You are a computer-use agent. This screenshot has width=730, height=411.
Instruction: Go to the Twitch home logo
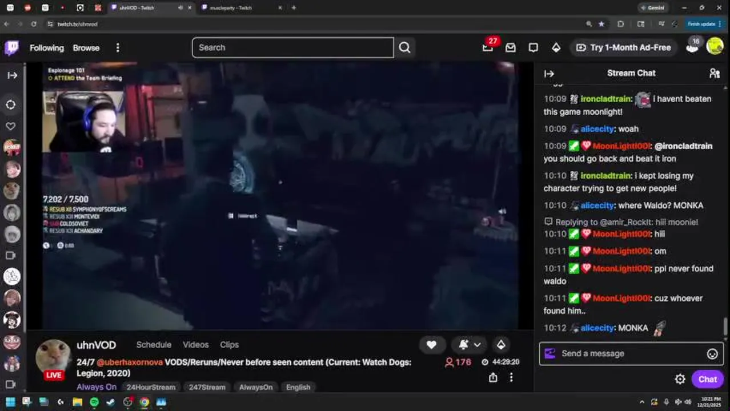coord(11,47)
